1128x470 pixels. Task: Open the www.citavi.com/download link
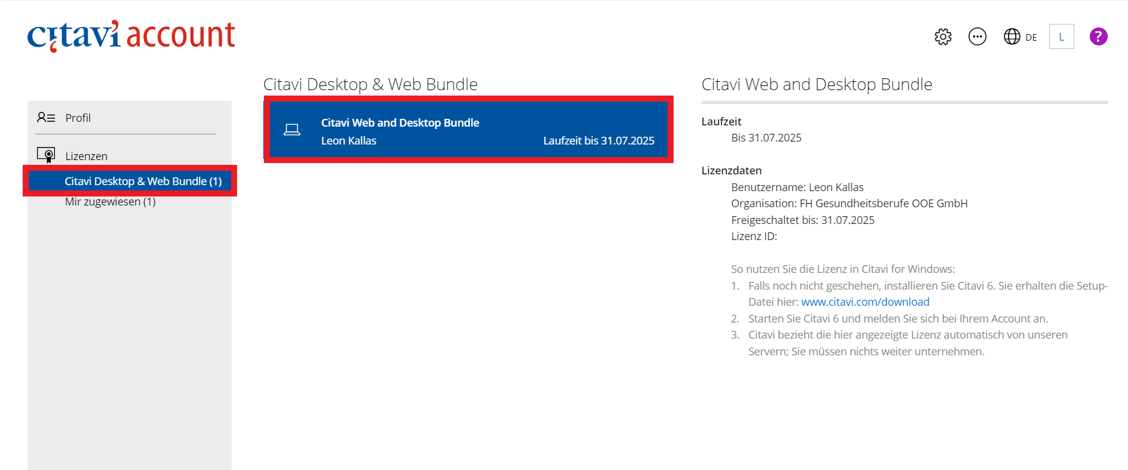(865, 302)
